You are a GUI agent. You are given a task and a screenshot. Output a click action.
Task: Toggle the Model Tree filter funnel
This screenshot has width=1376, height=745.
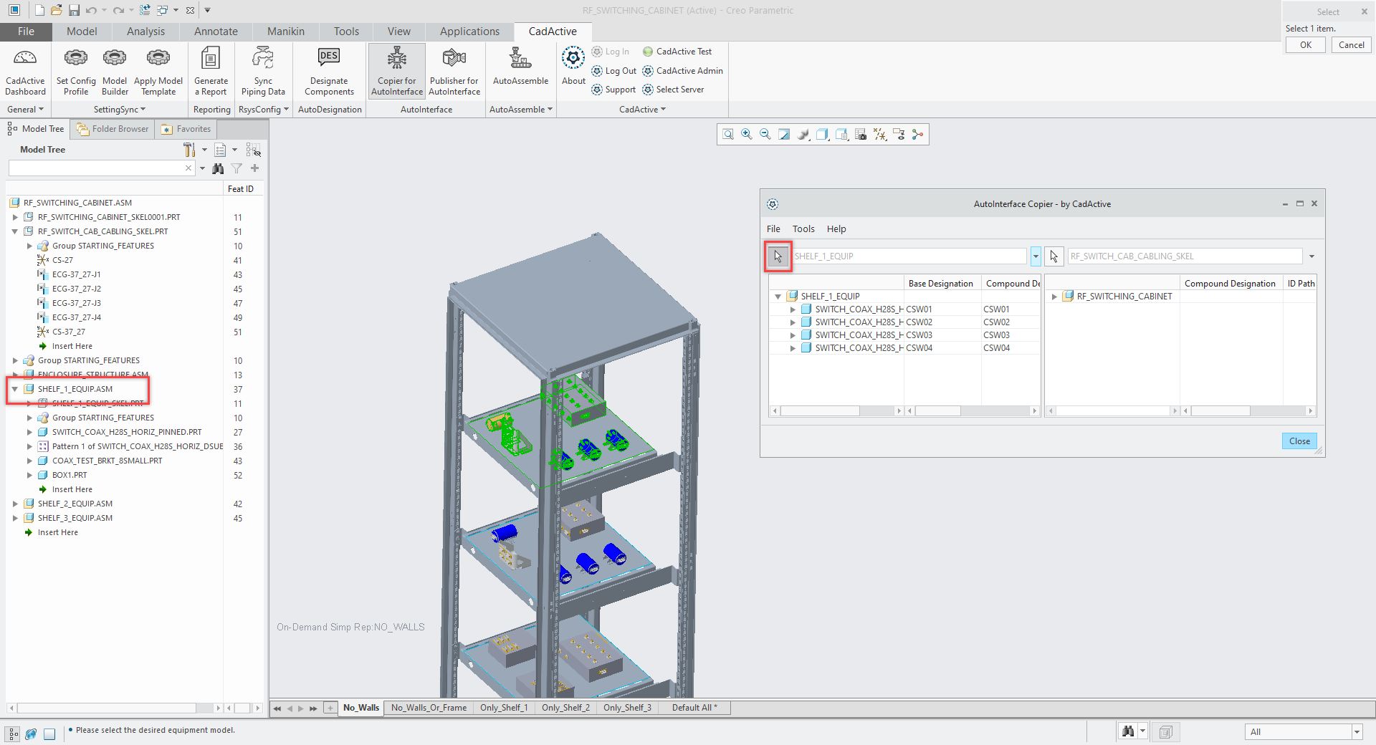pos(236,168)
